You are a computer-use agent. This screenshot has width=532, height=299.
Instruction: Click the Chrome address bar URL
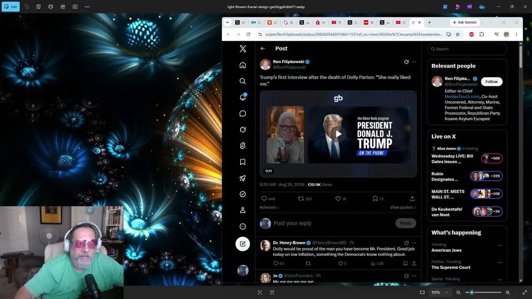coord(354,34)
